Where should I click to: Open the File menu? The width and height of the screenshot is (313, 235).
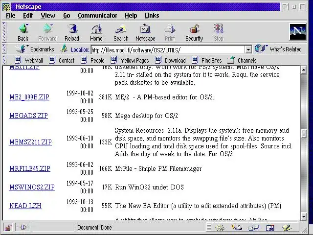pyautogui.click(x=11, y=16)
